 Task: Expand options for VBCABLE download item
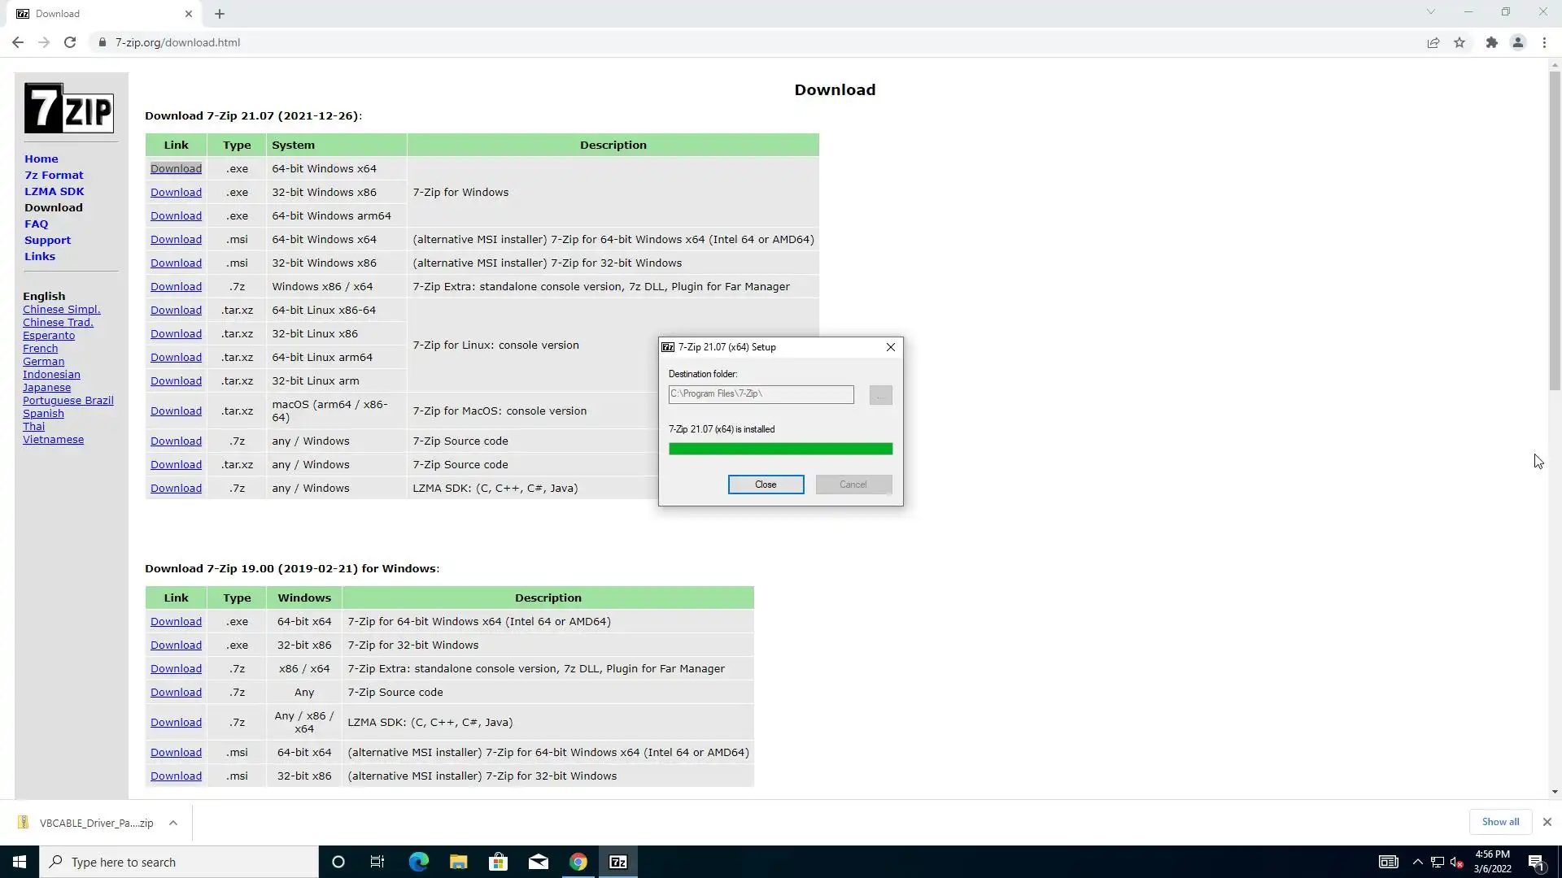click(x=173, y=823)
